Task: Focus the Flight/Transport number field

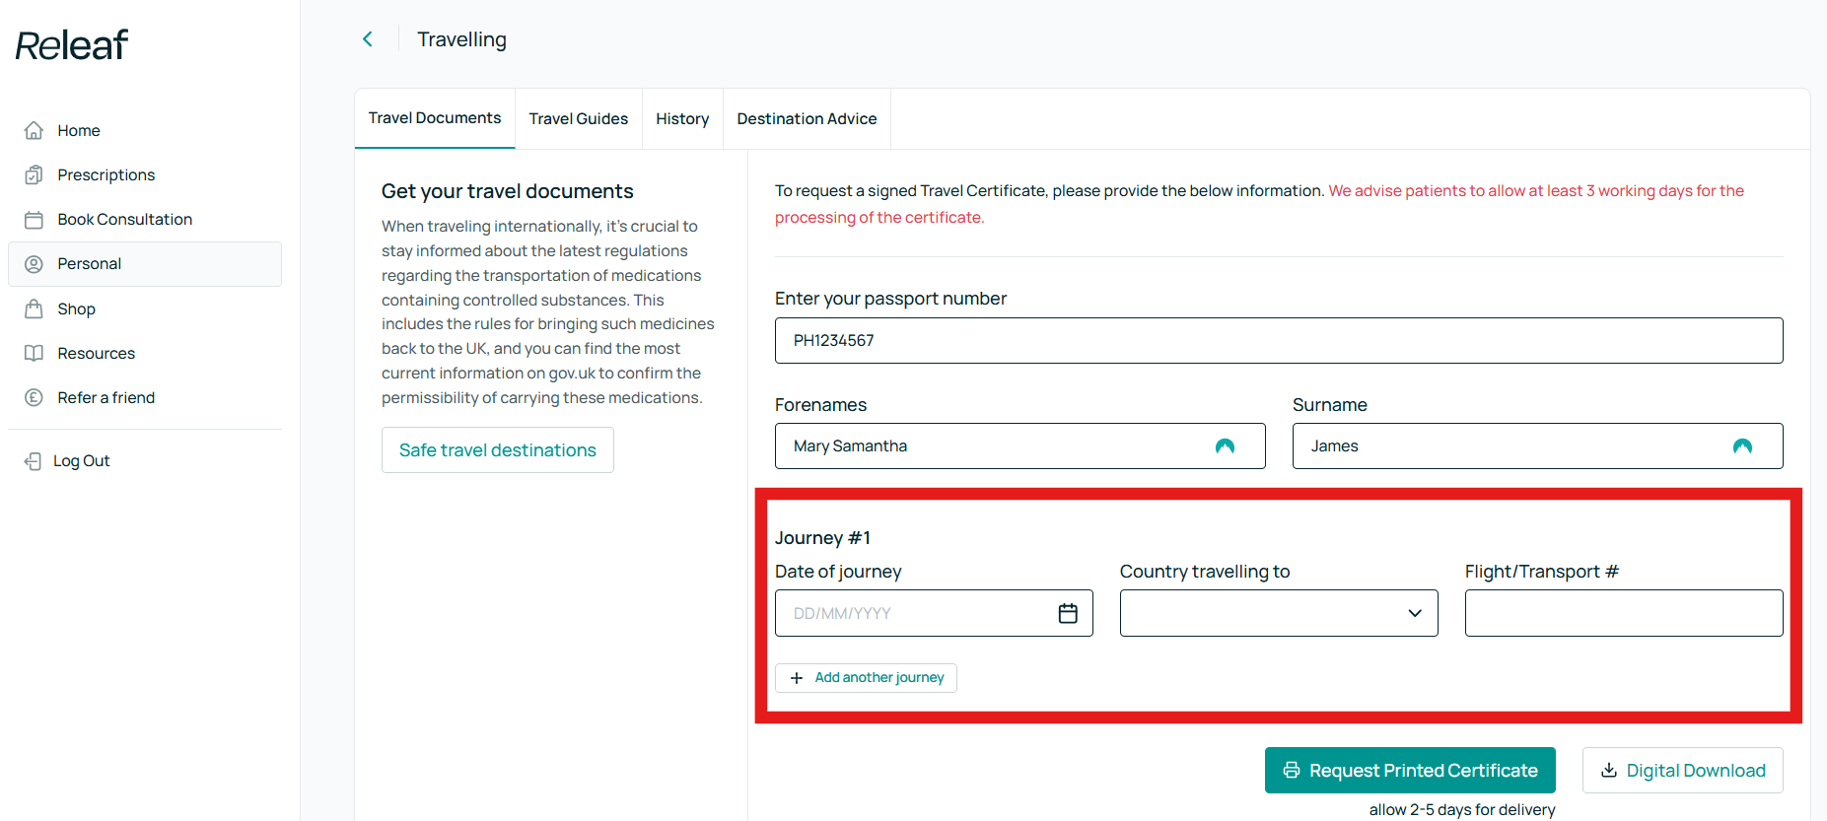Action: point(1624,613)
